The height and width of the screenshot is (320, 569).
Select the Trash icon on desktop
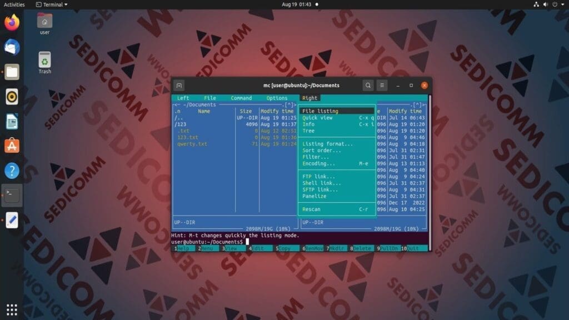click(44, 63)
